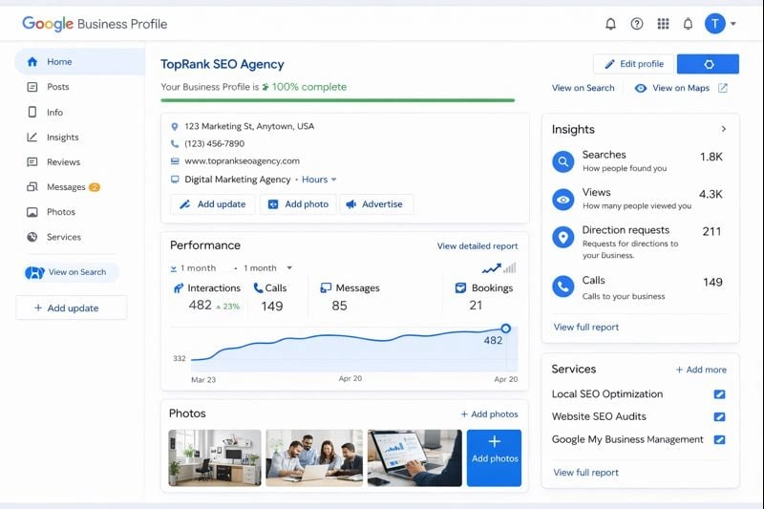Open the Google logo in header

coord(48,23)
